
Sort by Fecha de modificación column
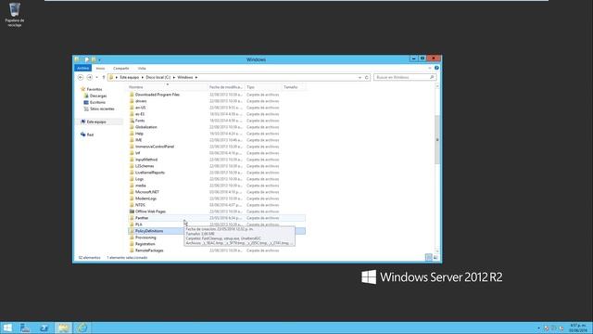[x=226, y=87]
